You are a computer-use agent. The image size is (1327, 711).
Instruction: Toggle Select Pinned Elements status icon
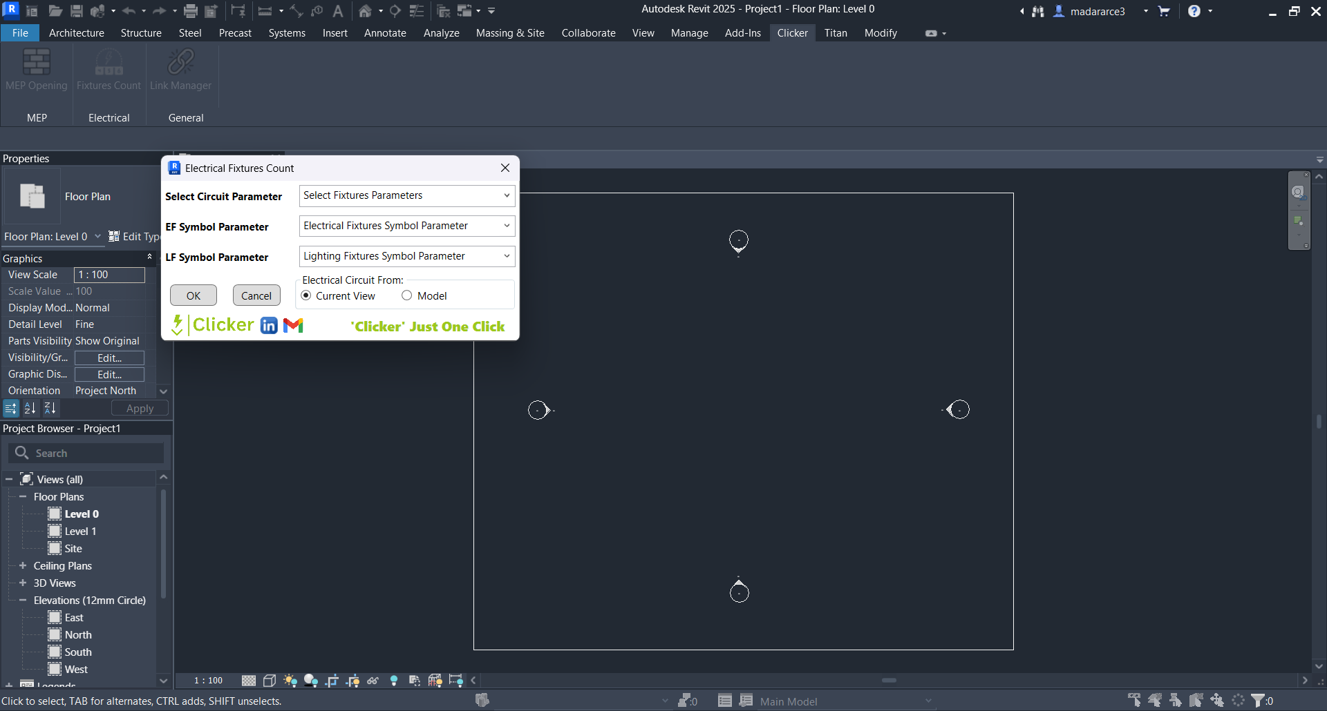point(1176,701)
